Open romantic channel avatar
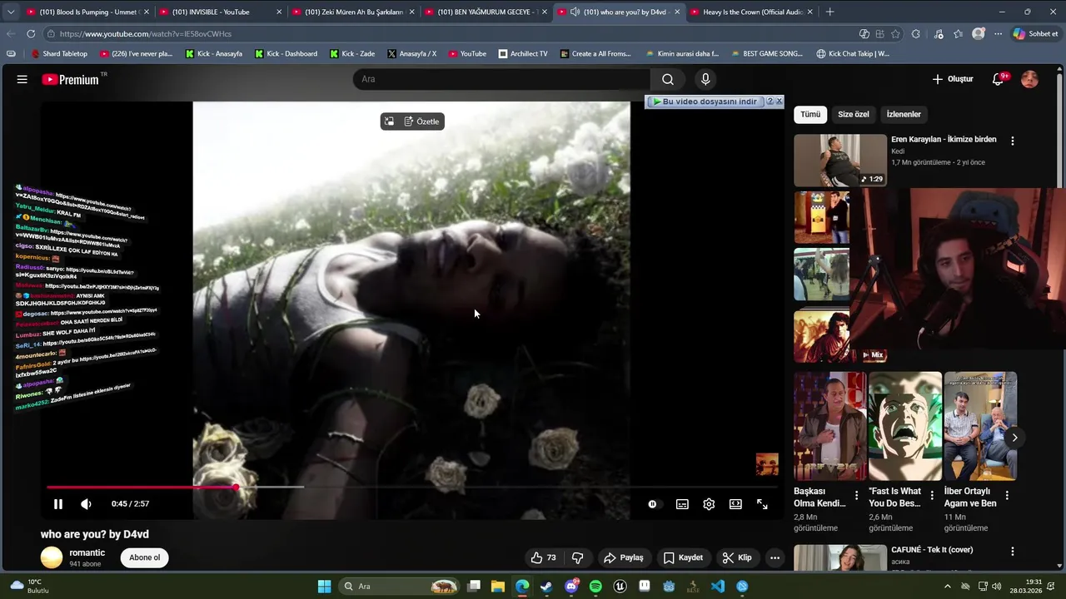 click(52, 557)
